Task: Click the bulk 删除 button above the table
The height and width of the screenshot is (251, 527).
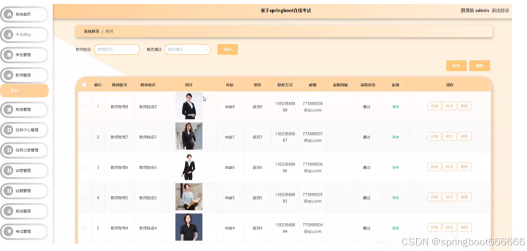Action: point(479,66)
